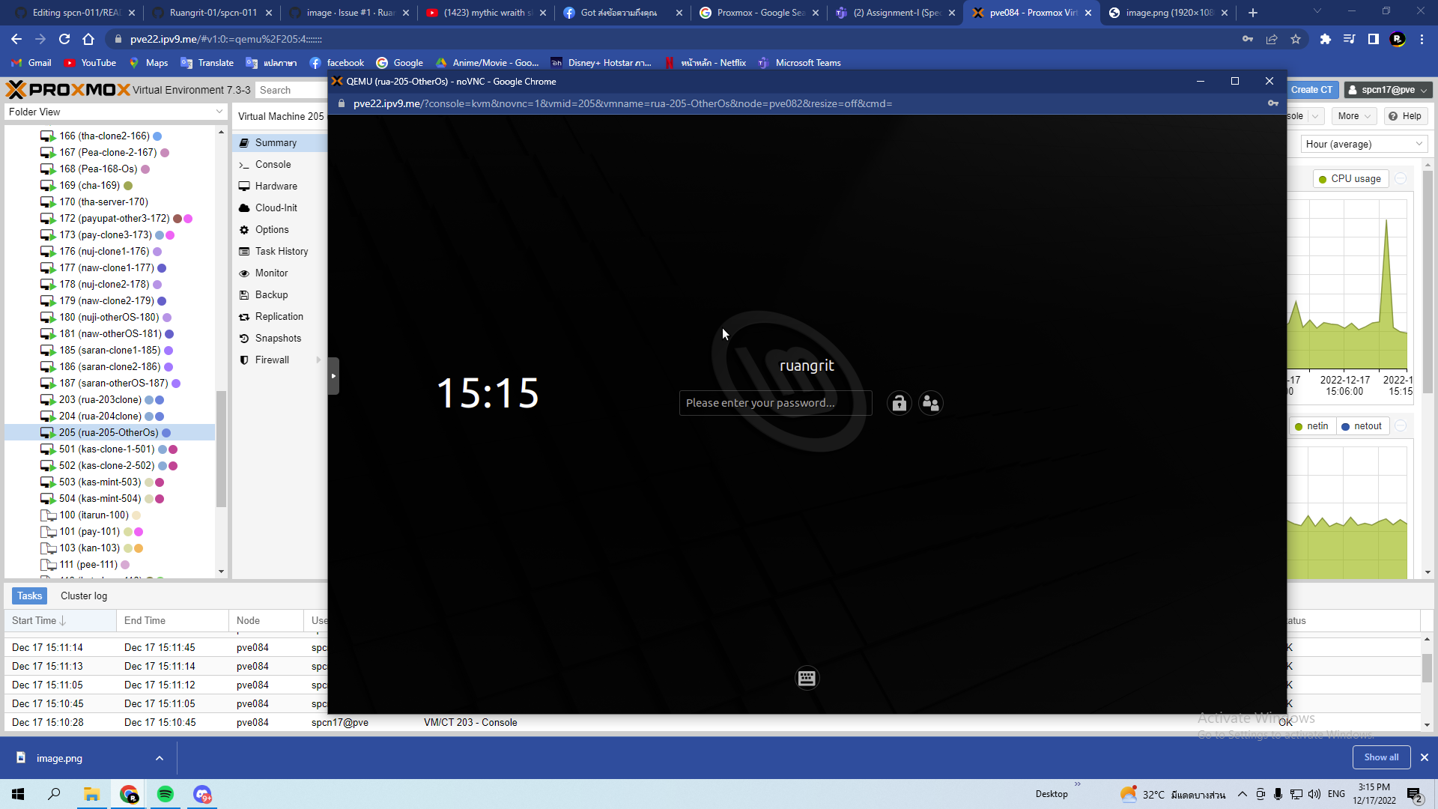Click the Create CT button
Viewport: 1438px width, 809px height.
pos(1311,90)
